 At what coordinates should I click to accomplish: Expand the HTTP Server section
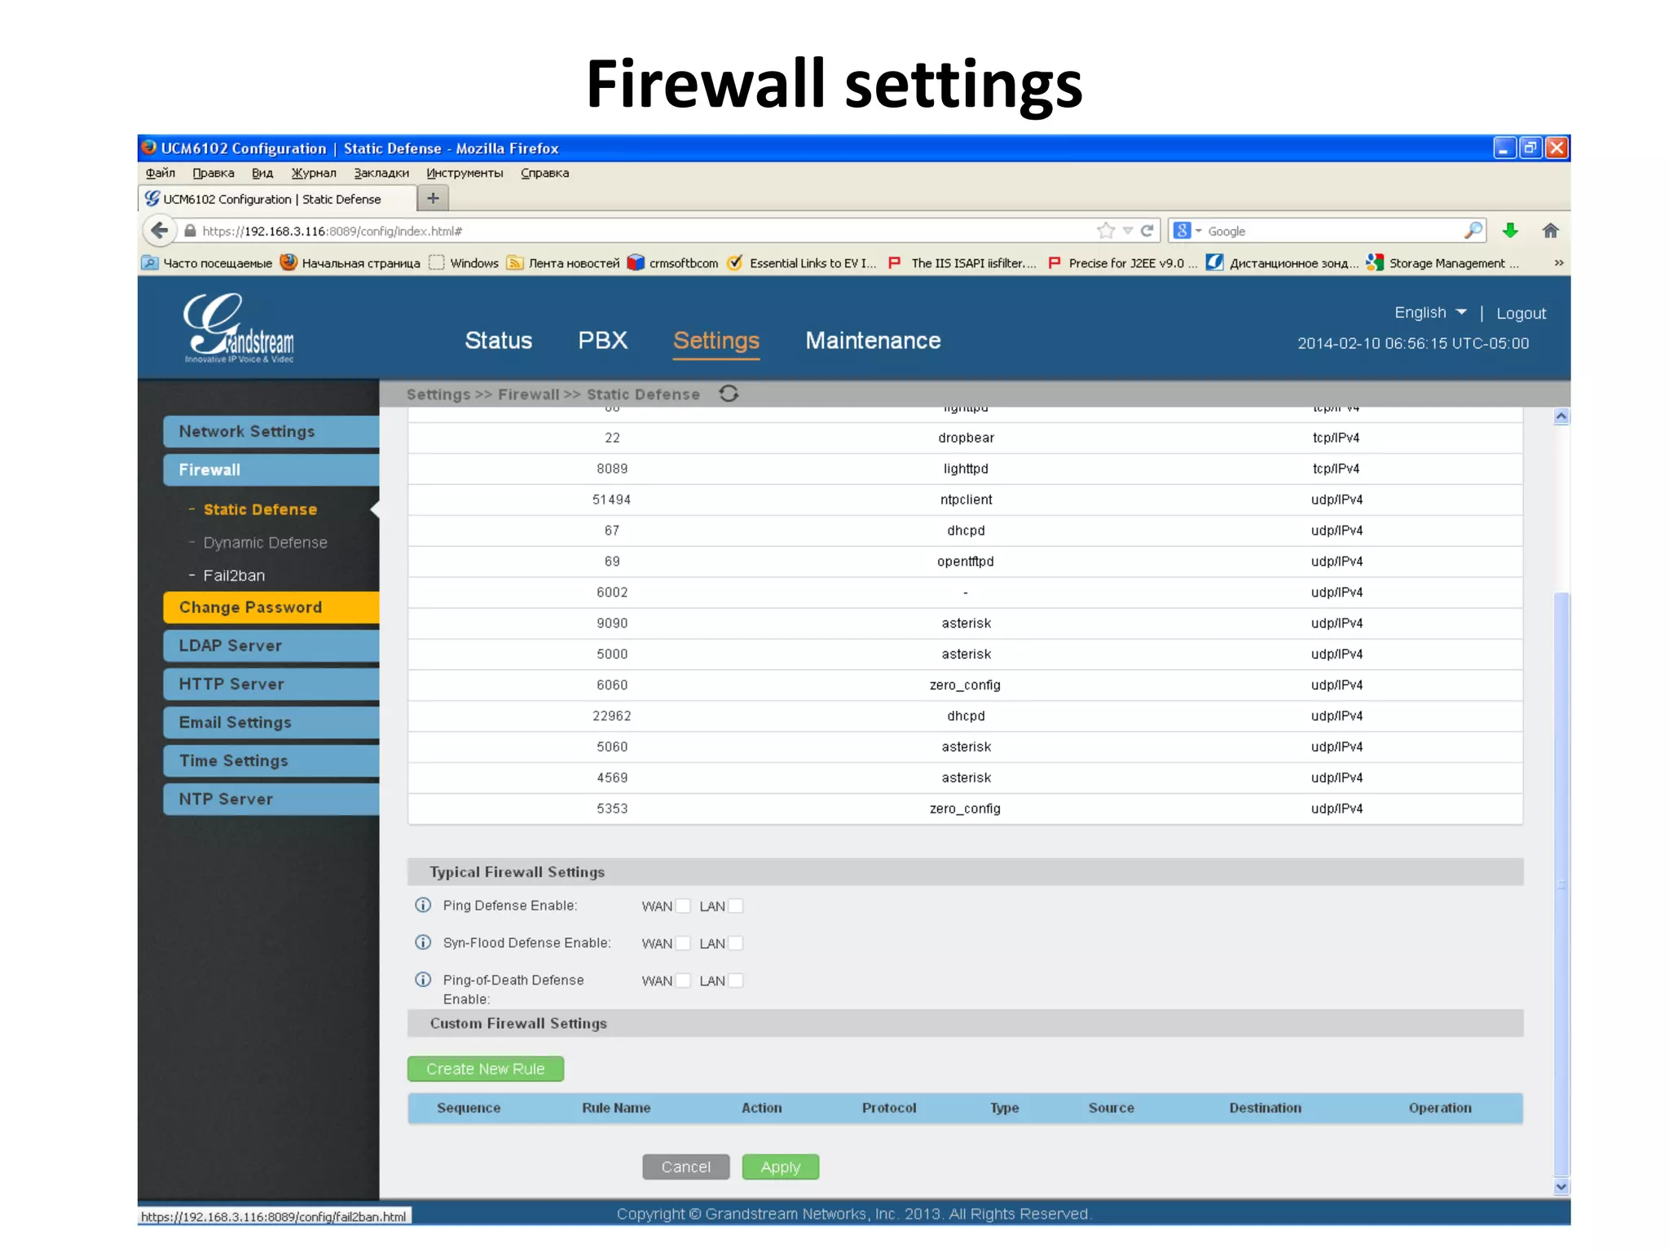point(271,684)
